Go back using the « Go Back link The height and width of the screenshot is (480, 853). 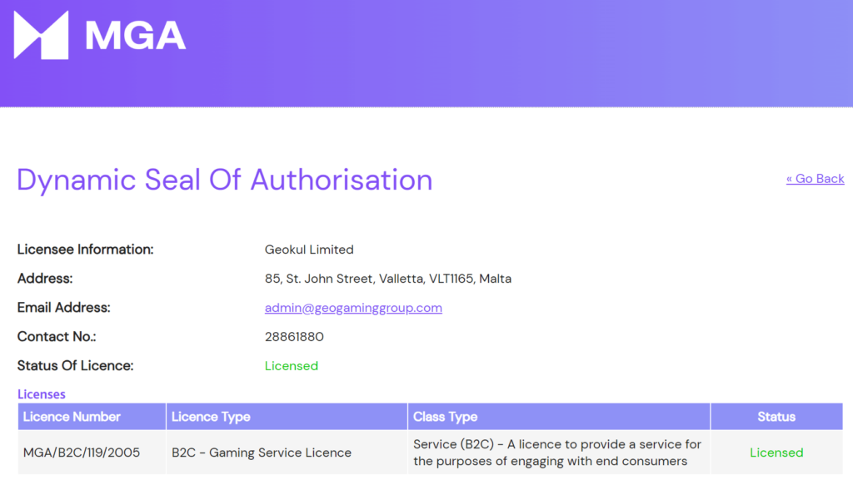(815, 179)
